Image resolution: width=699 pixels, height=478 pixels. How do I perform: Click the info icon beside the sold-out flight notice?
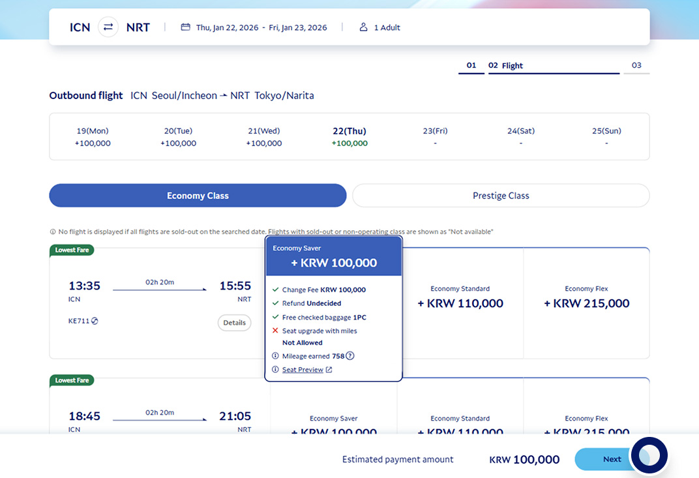(x=53, y=232)
